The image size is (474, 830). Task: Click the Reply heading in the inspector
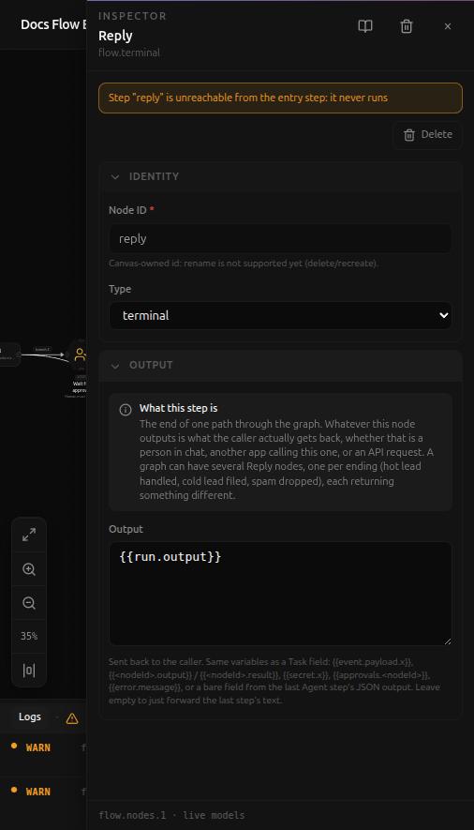[x=115, y=36]
